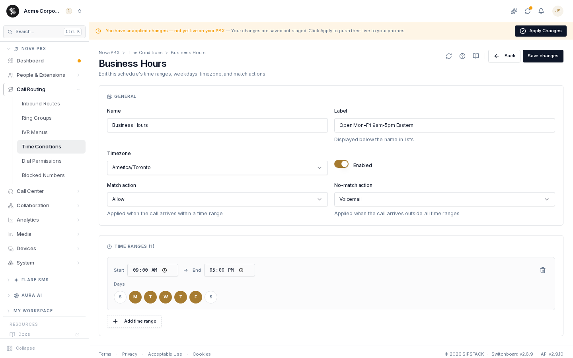
Task: Expand People & Extensions menu
Action: click(44, 75)
